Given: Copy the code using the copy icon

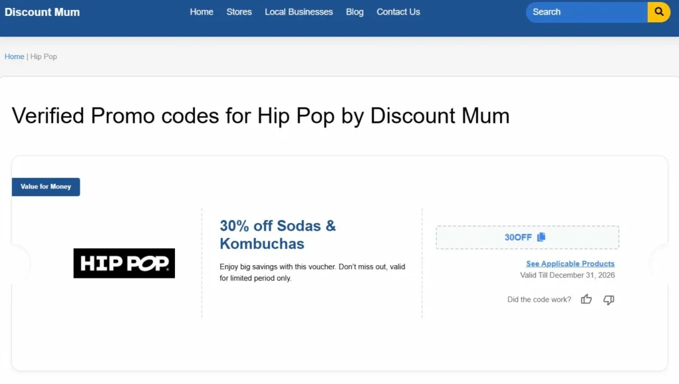Looking at the screenshot, I should pyautogui.click(x=541, y=237).
